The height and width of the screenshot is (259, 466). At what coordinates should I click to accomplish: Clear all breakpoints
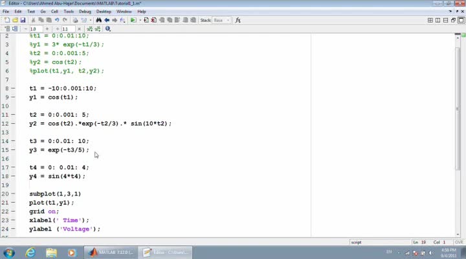154,20
